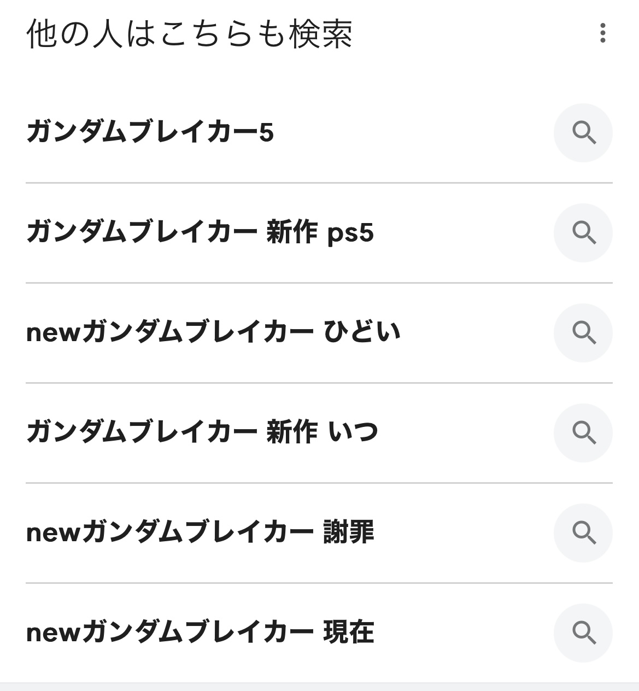
Task: Click magnifier next to 現在 suggestion
Action: click(x=583, y=633)
